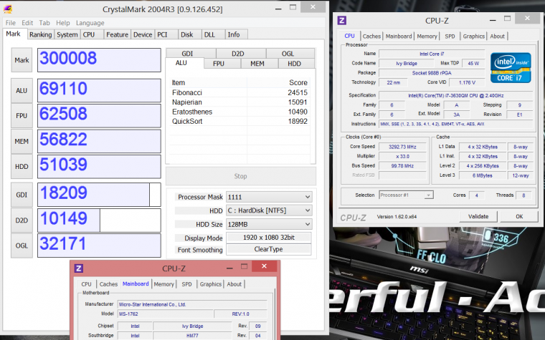The height and width of the screenshot is (340, 545).
Task: Click the Mark score field showing 300008
Action: pos(99,59)
